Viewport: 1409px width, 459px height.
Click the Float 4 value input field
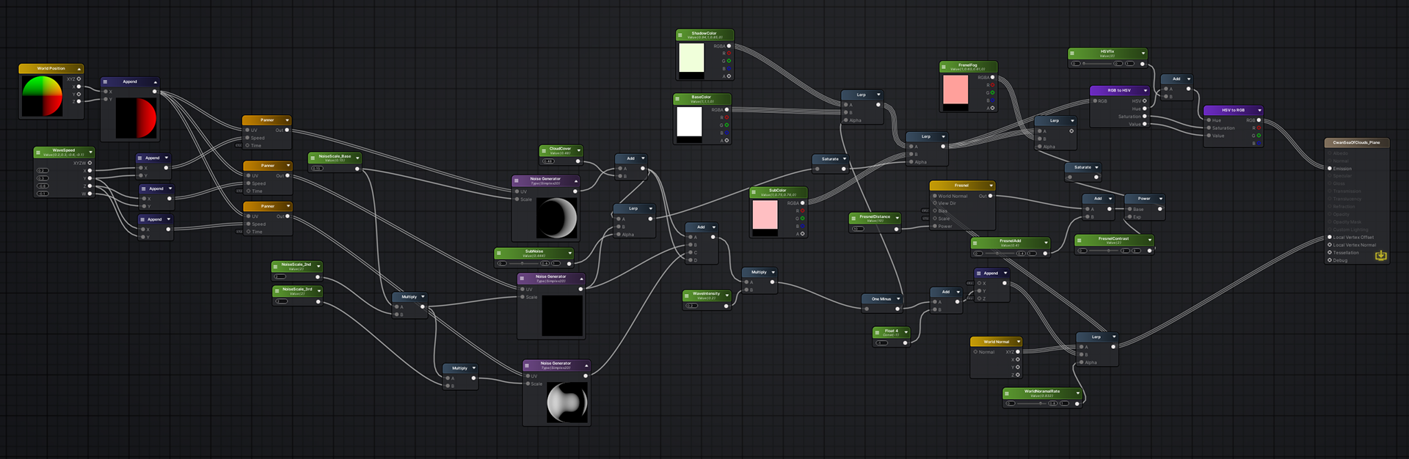pos(882,342)
